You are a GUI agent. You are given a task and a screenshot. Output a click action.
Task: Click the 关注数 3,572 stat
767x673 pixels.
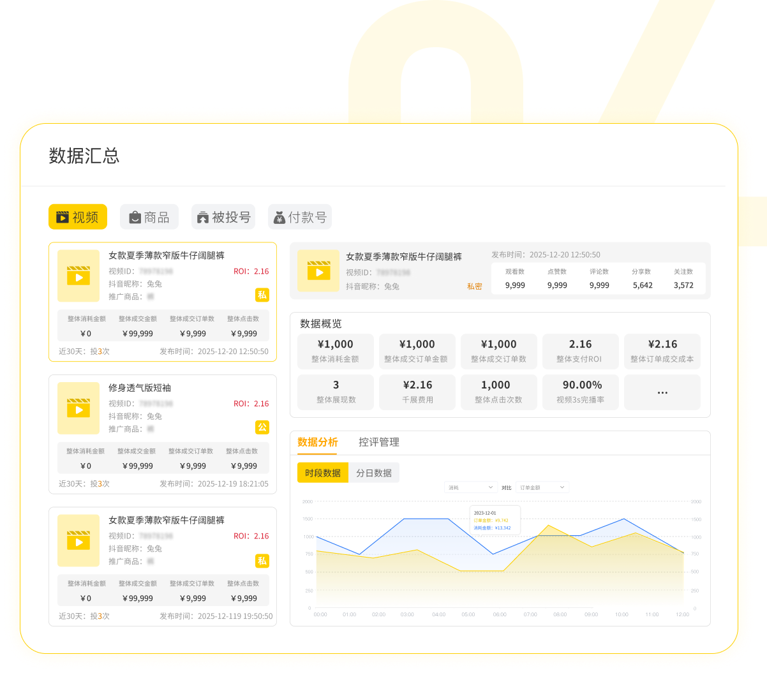(x=683, y=279)
